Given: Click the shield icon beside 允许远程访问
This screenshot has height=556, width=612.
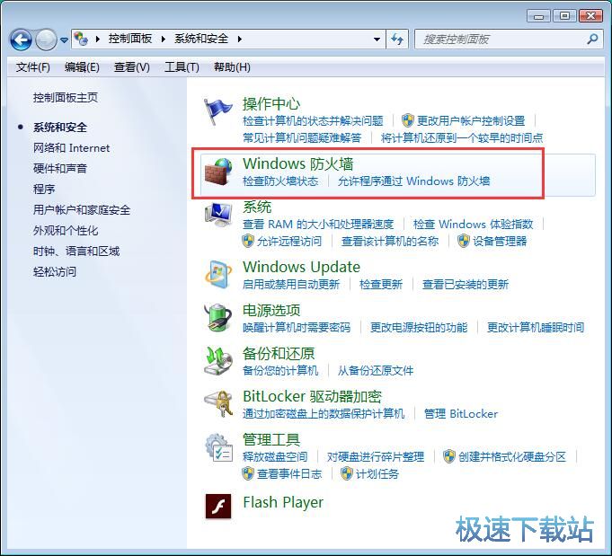Looking at the screenshot, I should tap(248, 241).
